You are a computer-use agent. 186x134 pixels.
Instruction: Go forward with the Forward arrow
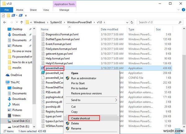(11, 22)
